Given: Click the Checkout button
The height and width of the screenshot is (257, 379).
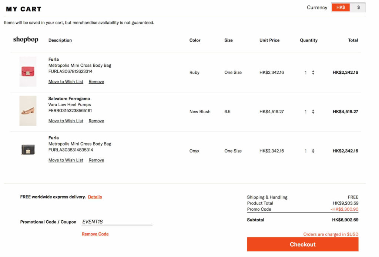Looking at the screenshot, I should 303,244.
